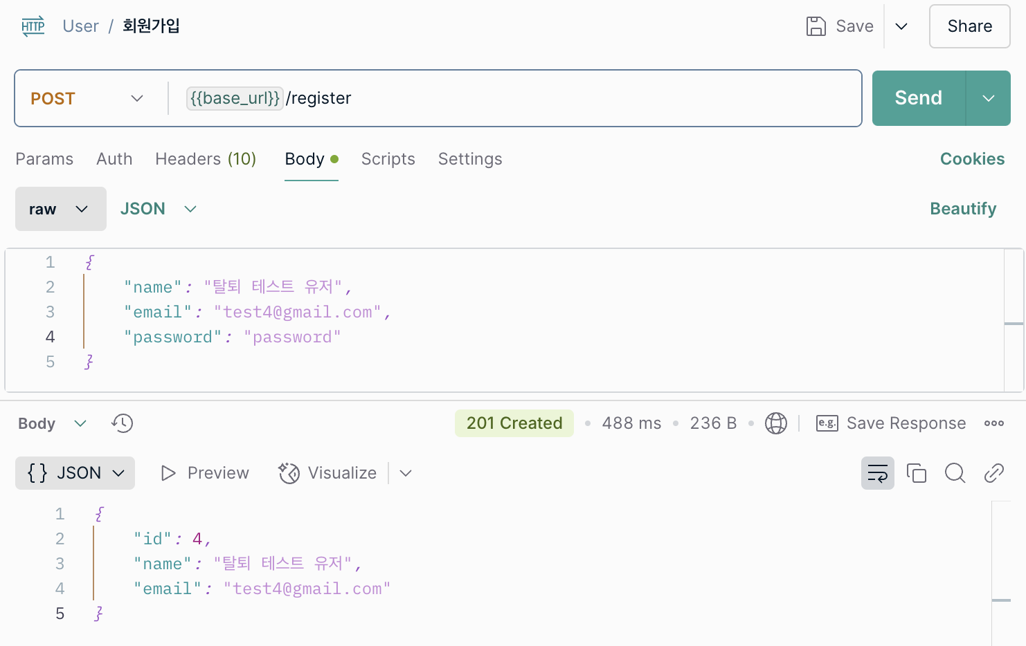1026x646 pixels.
Task: Open the response more-options ellipsis
Action: pyautogui.click(x=994, y=423)
